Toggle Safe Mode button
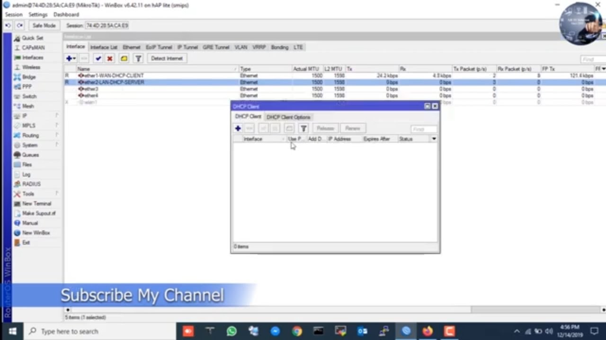 (x=44, y=25)
